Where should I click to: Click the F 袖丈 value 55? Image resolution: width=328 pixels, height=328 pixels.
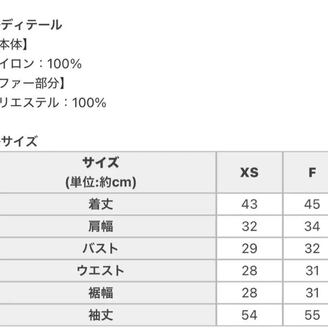pyautogui.click(x=312, y=315)
